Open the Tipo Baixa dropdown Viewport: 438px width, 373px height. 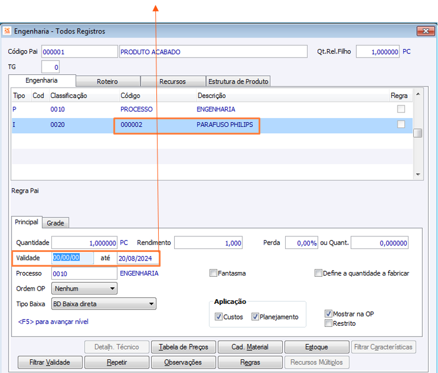pos(104,304)
